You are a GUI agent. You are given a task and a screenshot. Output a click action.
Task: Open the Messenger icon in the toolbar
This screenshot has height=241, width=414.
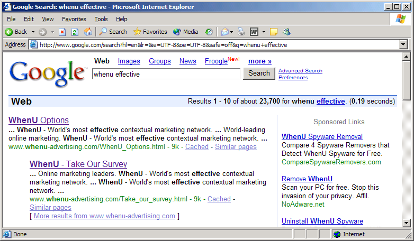[x=286, y=32]
